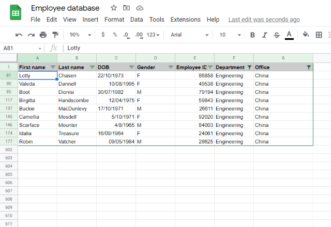Select cell with Employee ID 26611
Viewport: 331px width, 227px height.
[x=194, y=108]
